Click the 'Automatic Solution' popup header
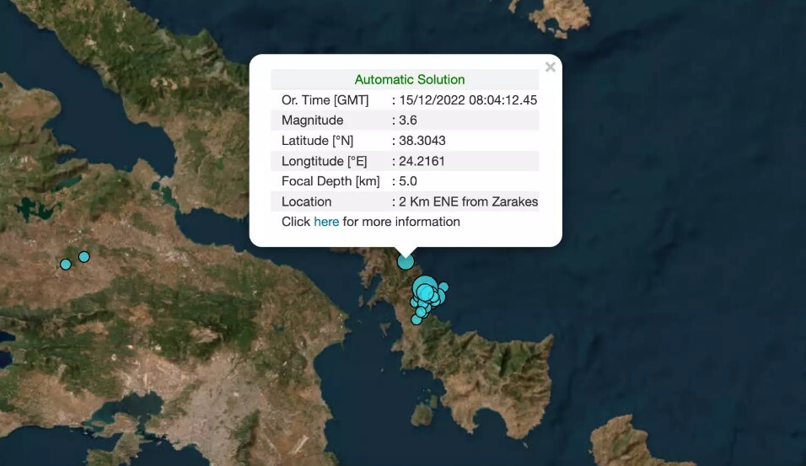The image size is (806, 466). [x=409, y=80]
